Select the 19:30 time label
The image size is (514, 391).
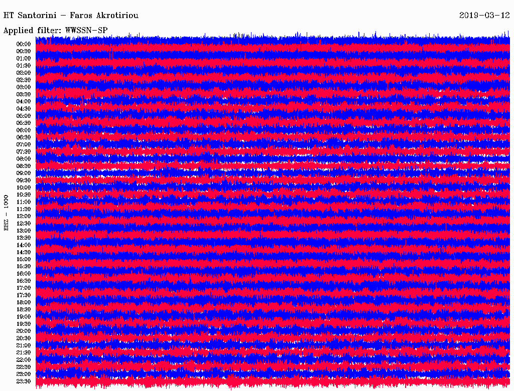(24, 324)
